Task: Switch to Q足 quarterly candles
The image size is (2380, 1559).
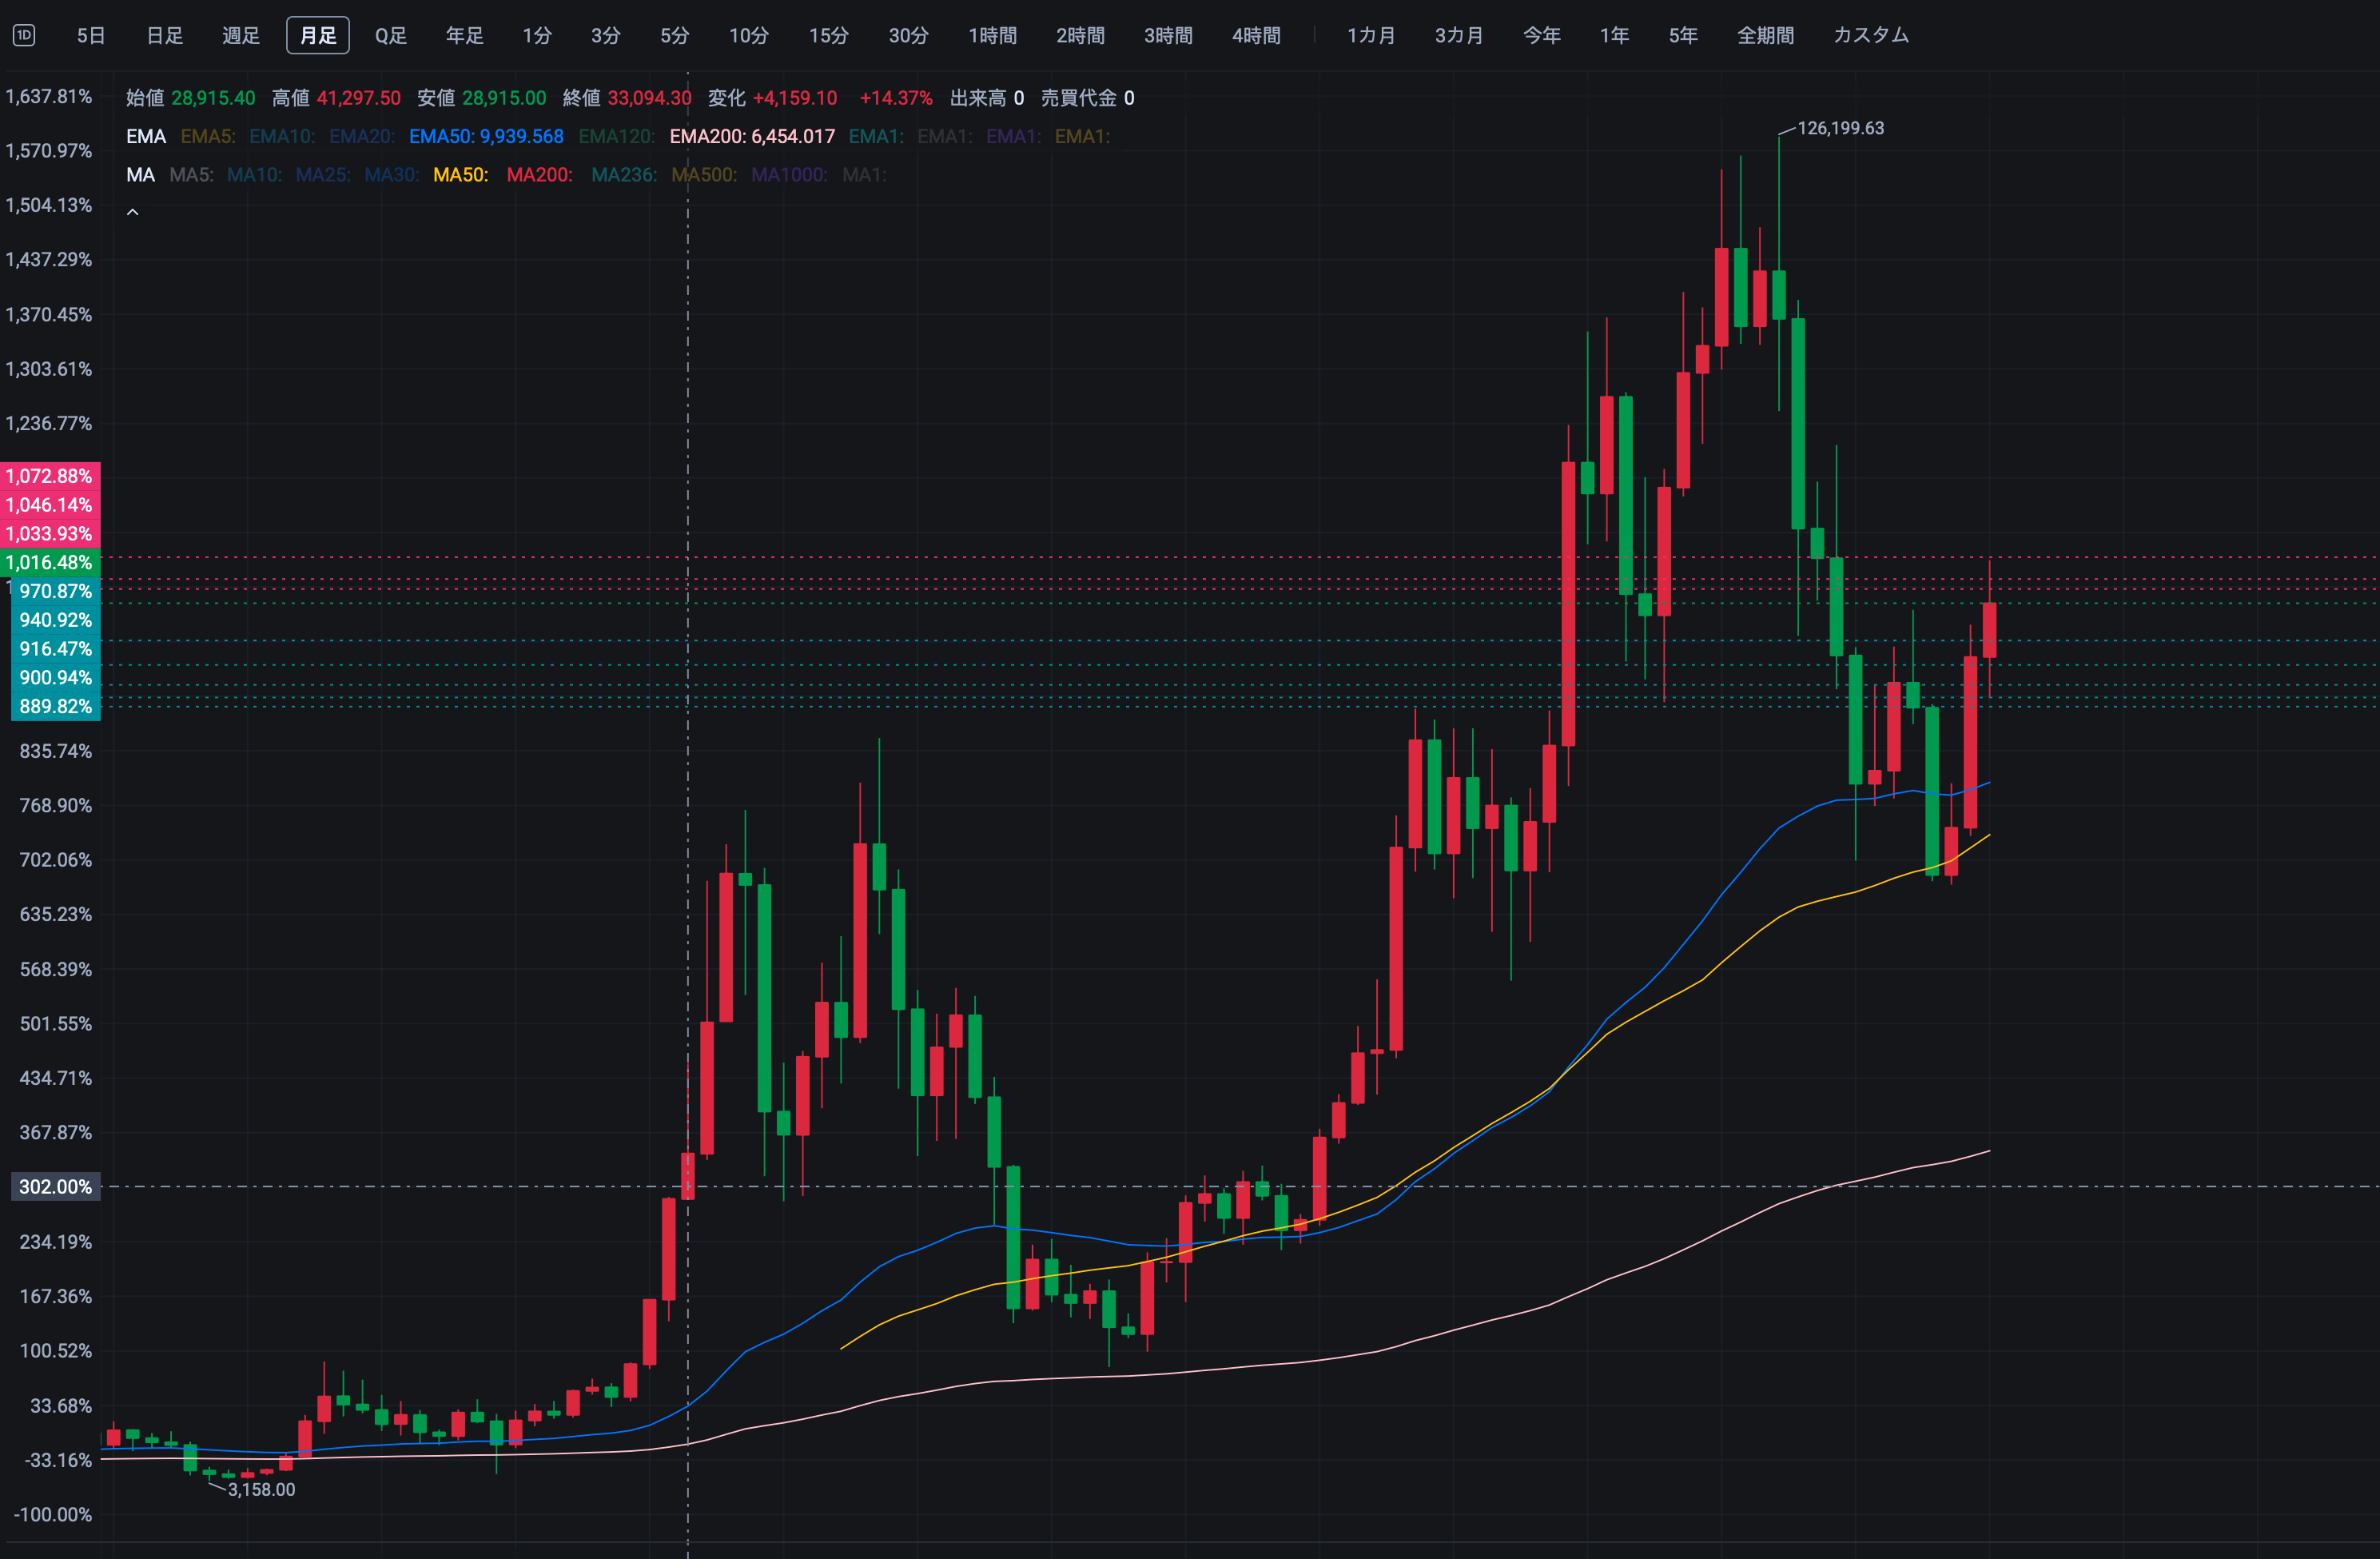Action: pyautogui.click(x=391, y=35)
